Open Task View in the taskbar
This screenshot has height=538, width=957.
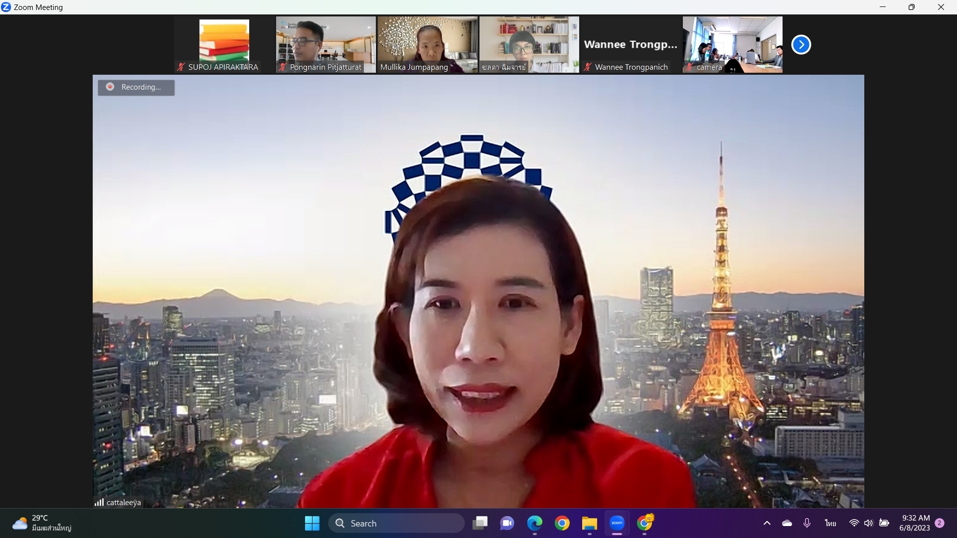(x=480, y=523)
